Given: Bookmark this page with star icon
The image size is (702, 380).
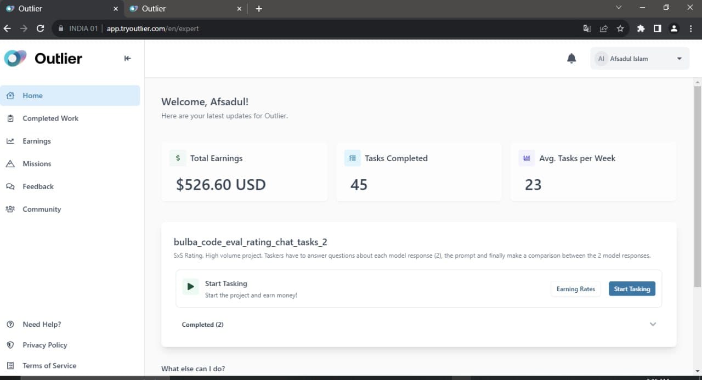Looking at the screenshot, I should click(620, 29).
